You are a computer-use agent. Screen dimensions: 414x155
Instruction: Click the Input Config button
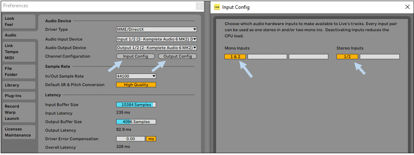(136, 56)
